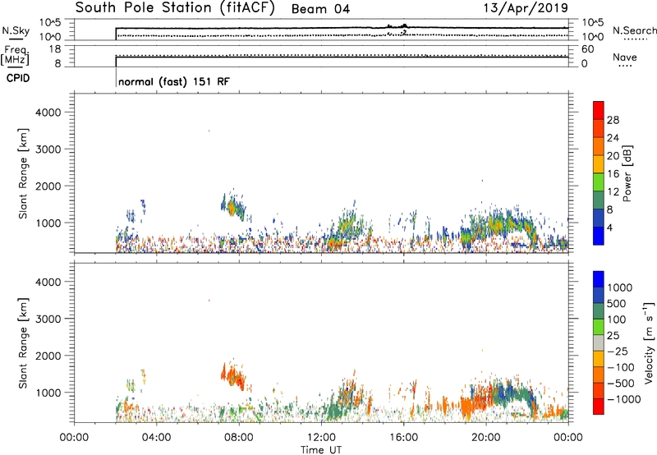Image resolution: width=657 pixels, height=455 pixels.
Task: Click the '500' velocity color bar label
Action: click(618, 304)
